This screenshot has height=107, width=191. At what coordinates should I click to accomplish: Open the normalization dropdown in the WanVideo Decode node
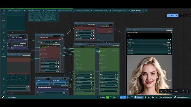point(85,39)
